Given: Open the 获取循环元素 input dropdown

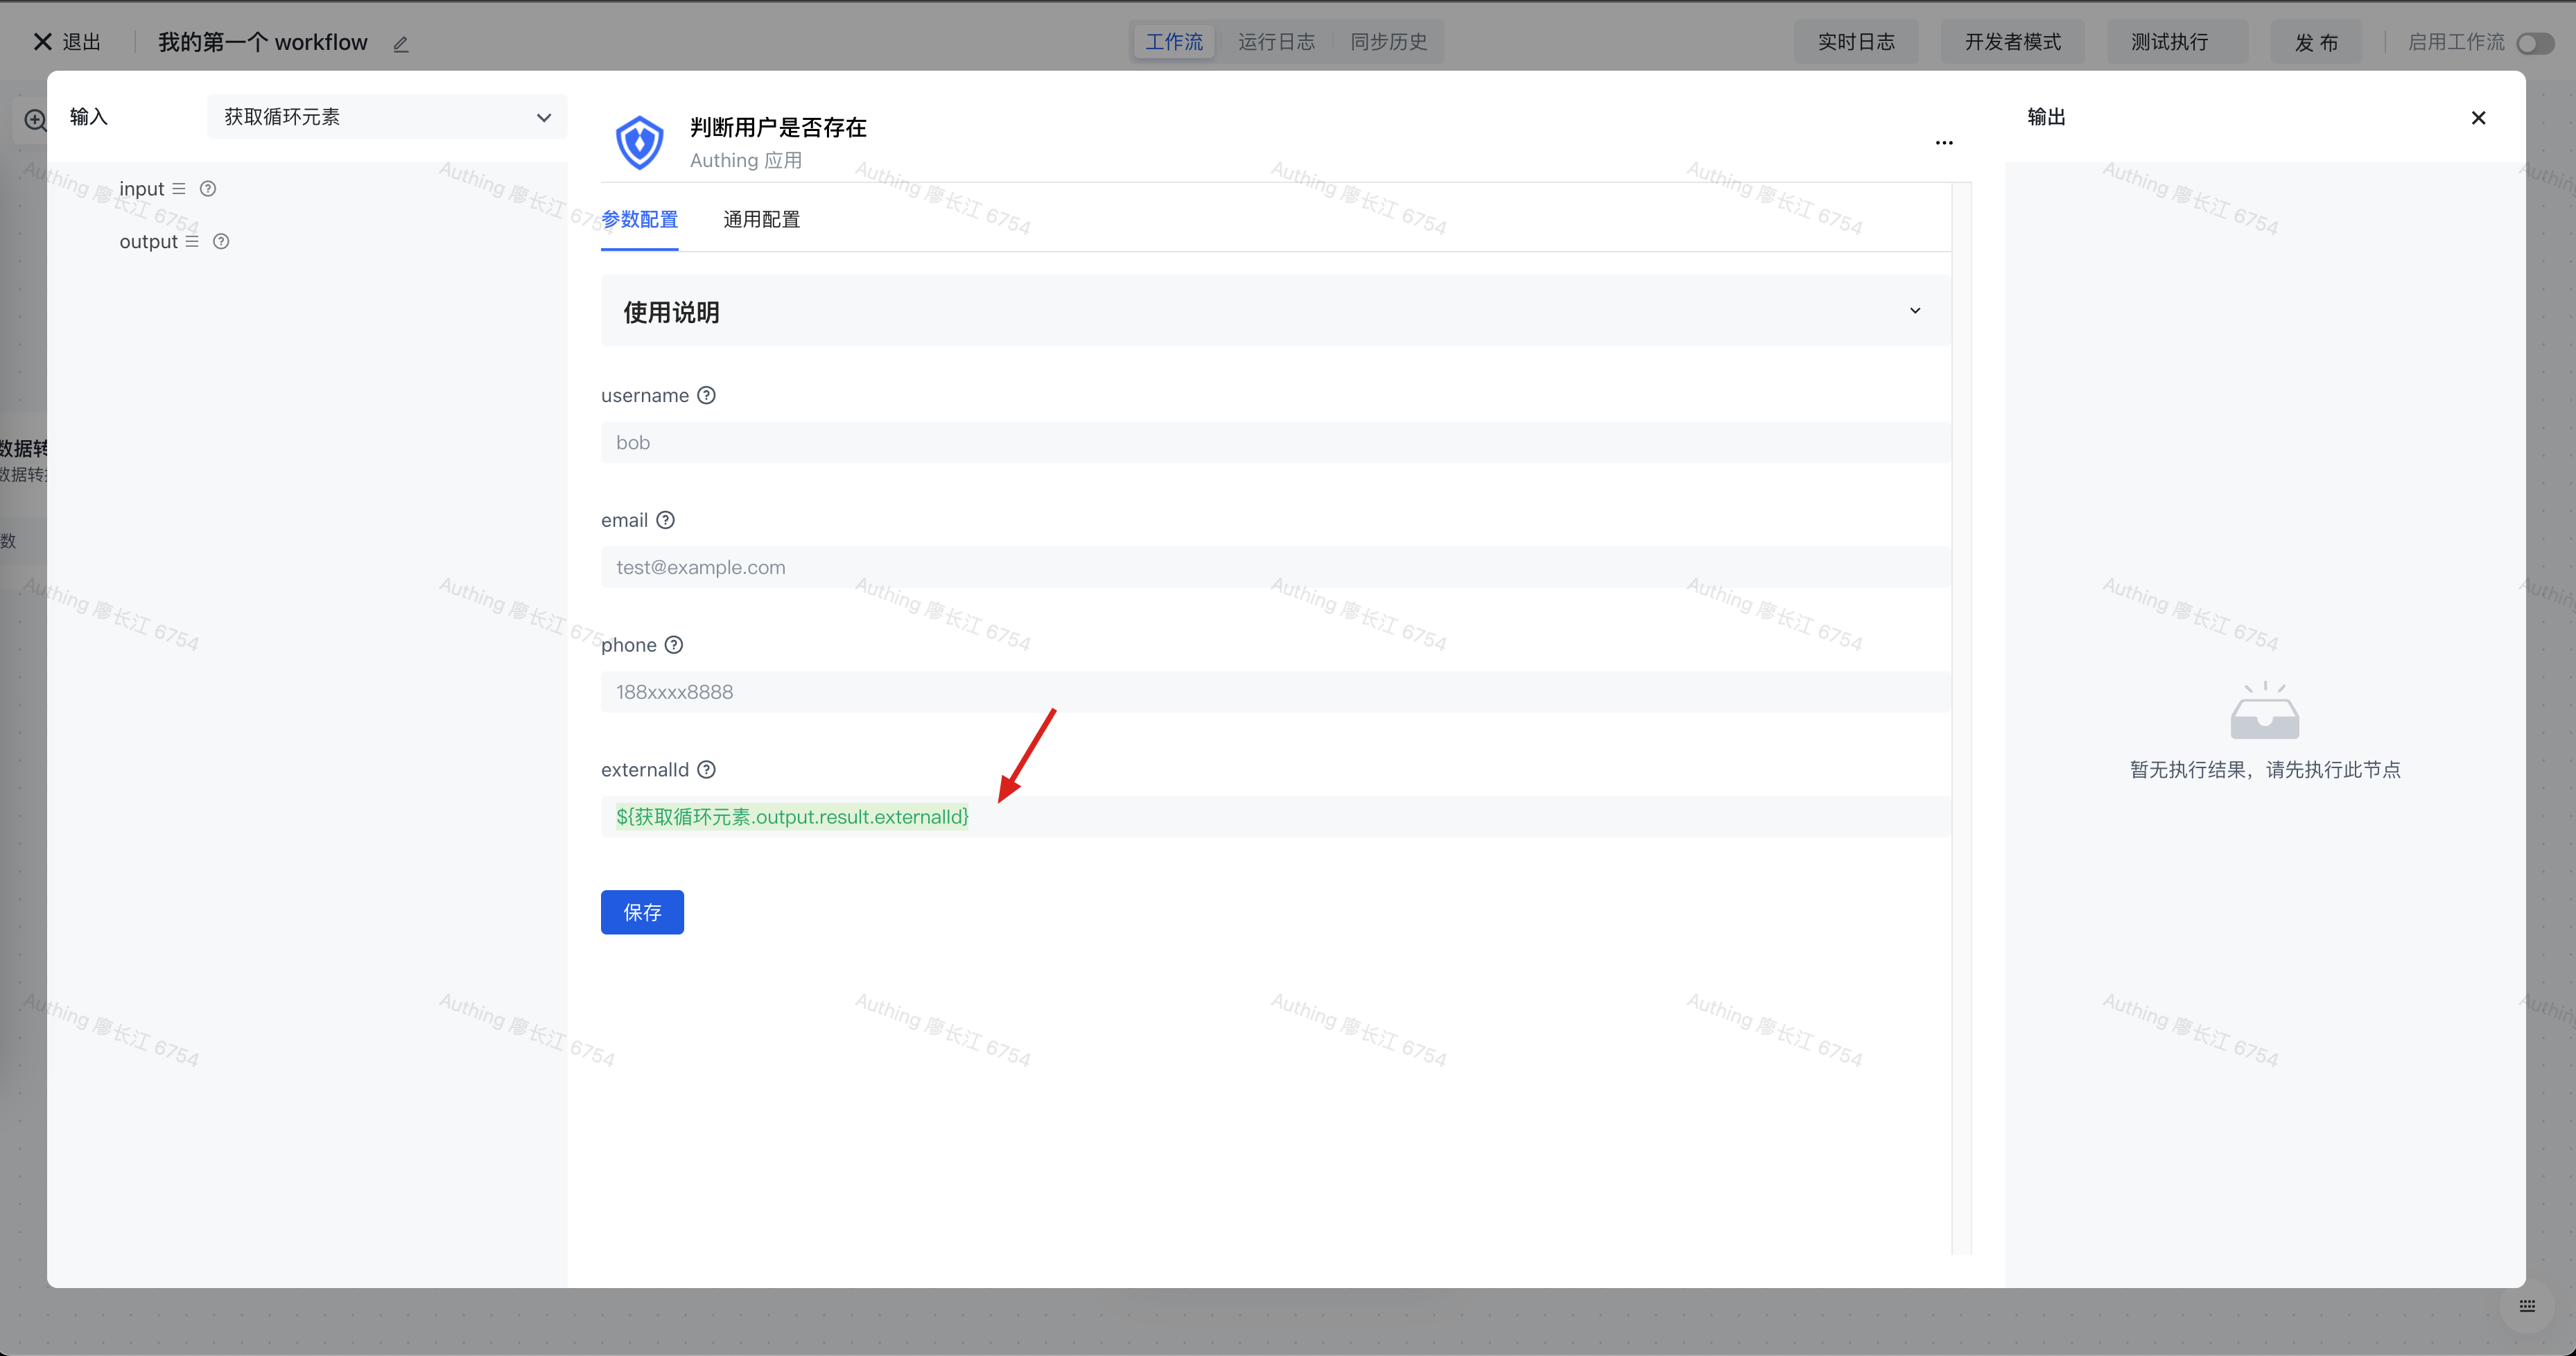Looking at the screenshot, I should [387, 117].
